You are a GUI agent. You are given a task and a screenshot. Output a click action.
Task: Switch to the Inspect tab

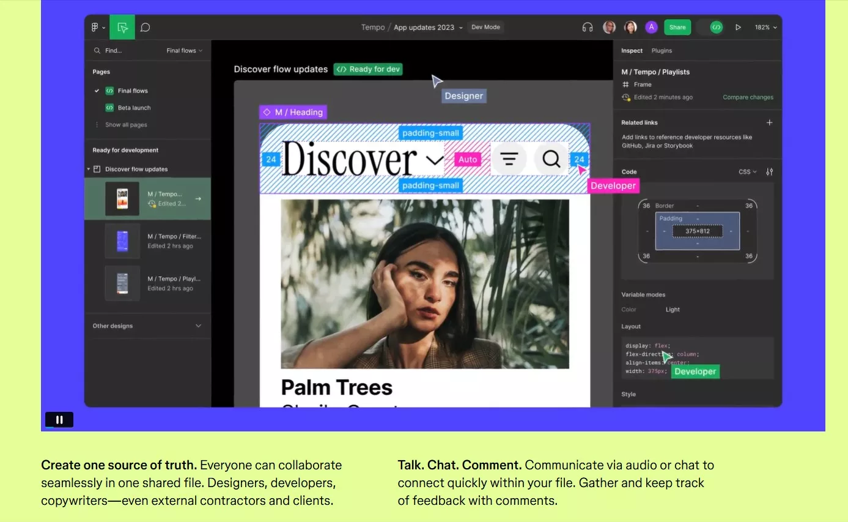[632, 51]
